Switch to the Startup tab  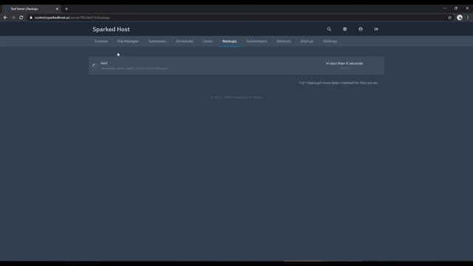[307, 41]
